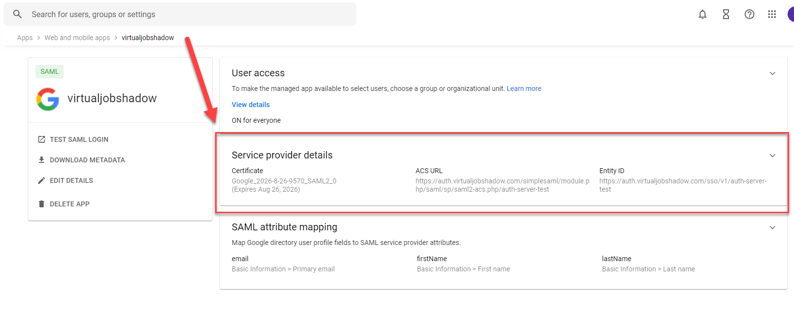794x311 pixels.
Task: Click the search magnifier icon
Action: coord(17,14)
